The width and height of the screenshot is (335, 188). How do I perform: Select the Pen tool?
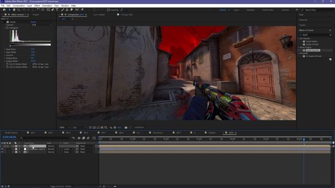click(52, 10)
